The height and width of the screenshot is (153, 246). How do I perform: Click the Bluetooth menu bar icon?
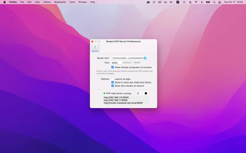pyautogui.click(x=202, y=2)
